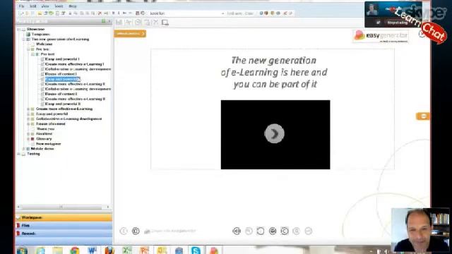Viewport: 452px width, 254px height.
Task: Click the slide title 'The new generation of e-Learning'
Action: 274,72
